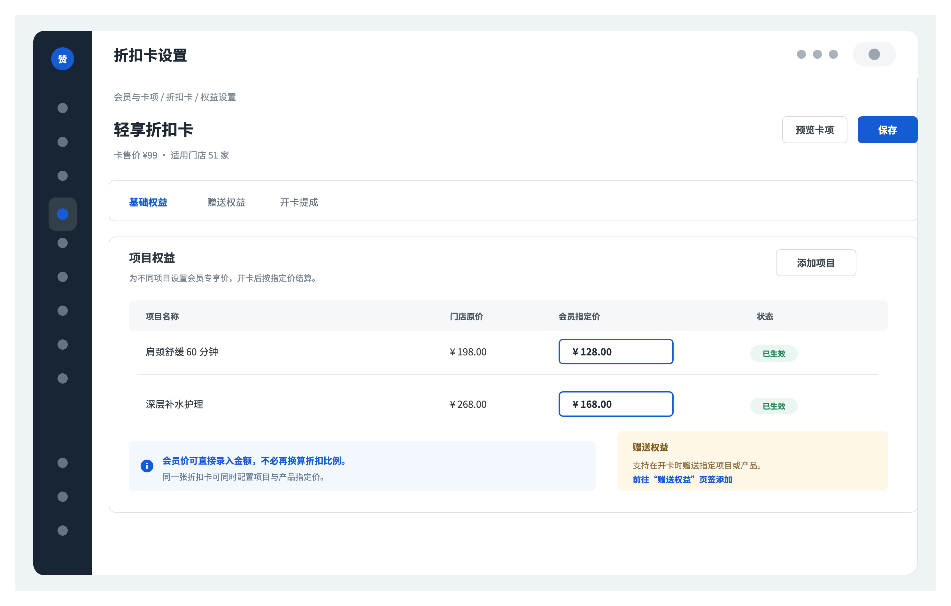Click the 门店原价 column header
The image size is (951, 606).
point(467,316)
